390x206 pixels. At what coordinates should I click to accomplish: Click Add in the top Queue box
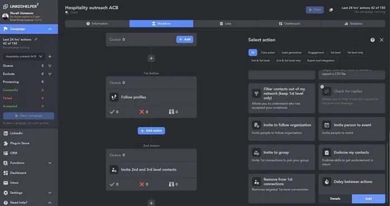(184, 39)
